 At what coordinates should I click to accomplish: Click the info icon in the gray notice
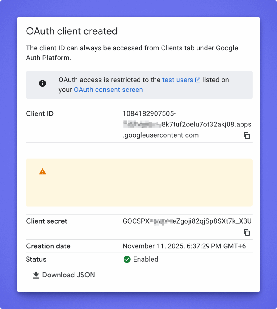pos(42,84)
